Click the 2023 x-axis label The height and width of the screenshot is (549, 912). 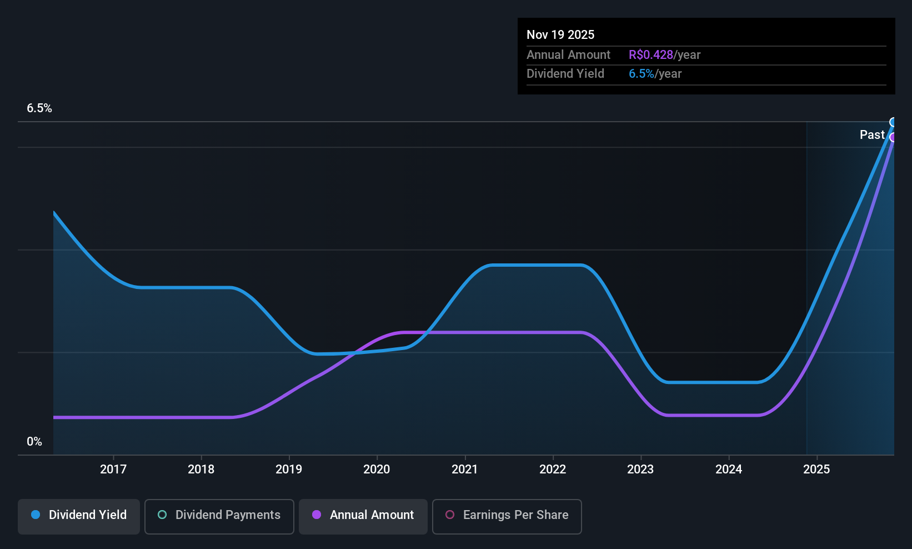[x=640, y=470]
